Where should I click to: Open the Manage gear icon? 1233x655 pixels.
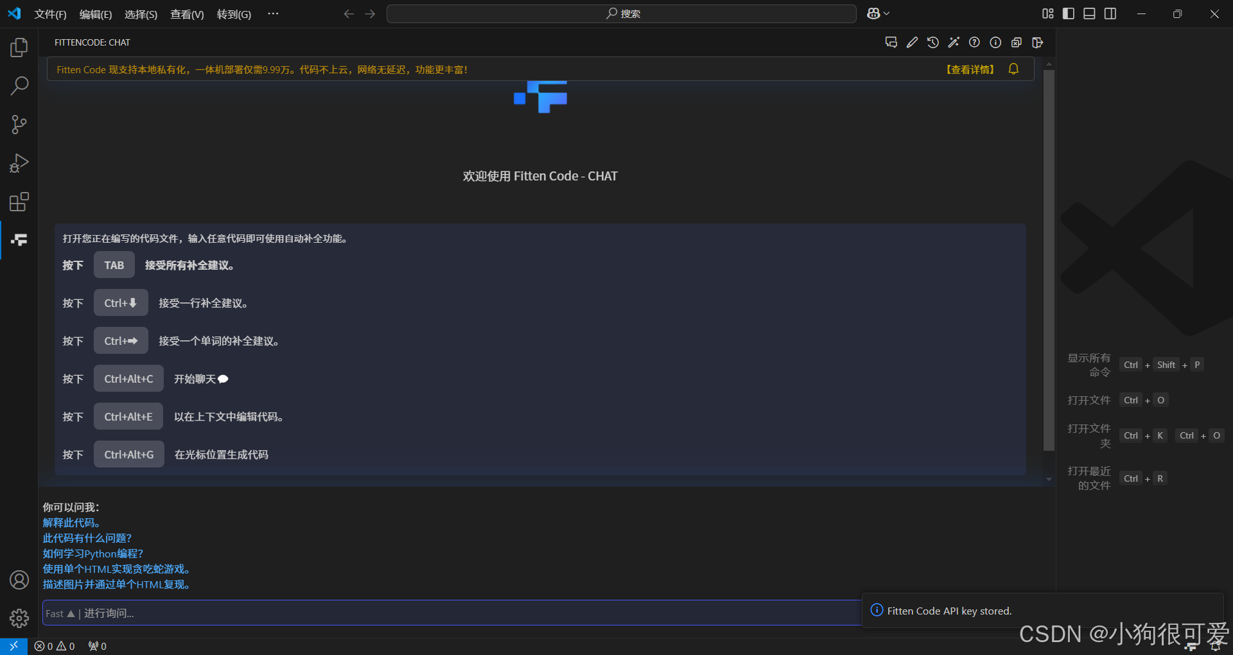coord(19,618)
